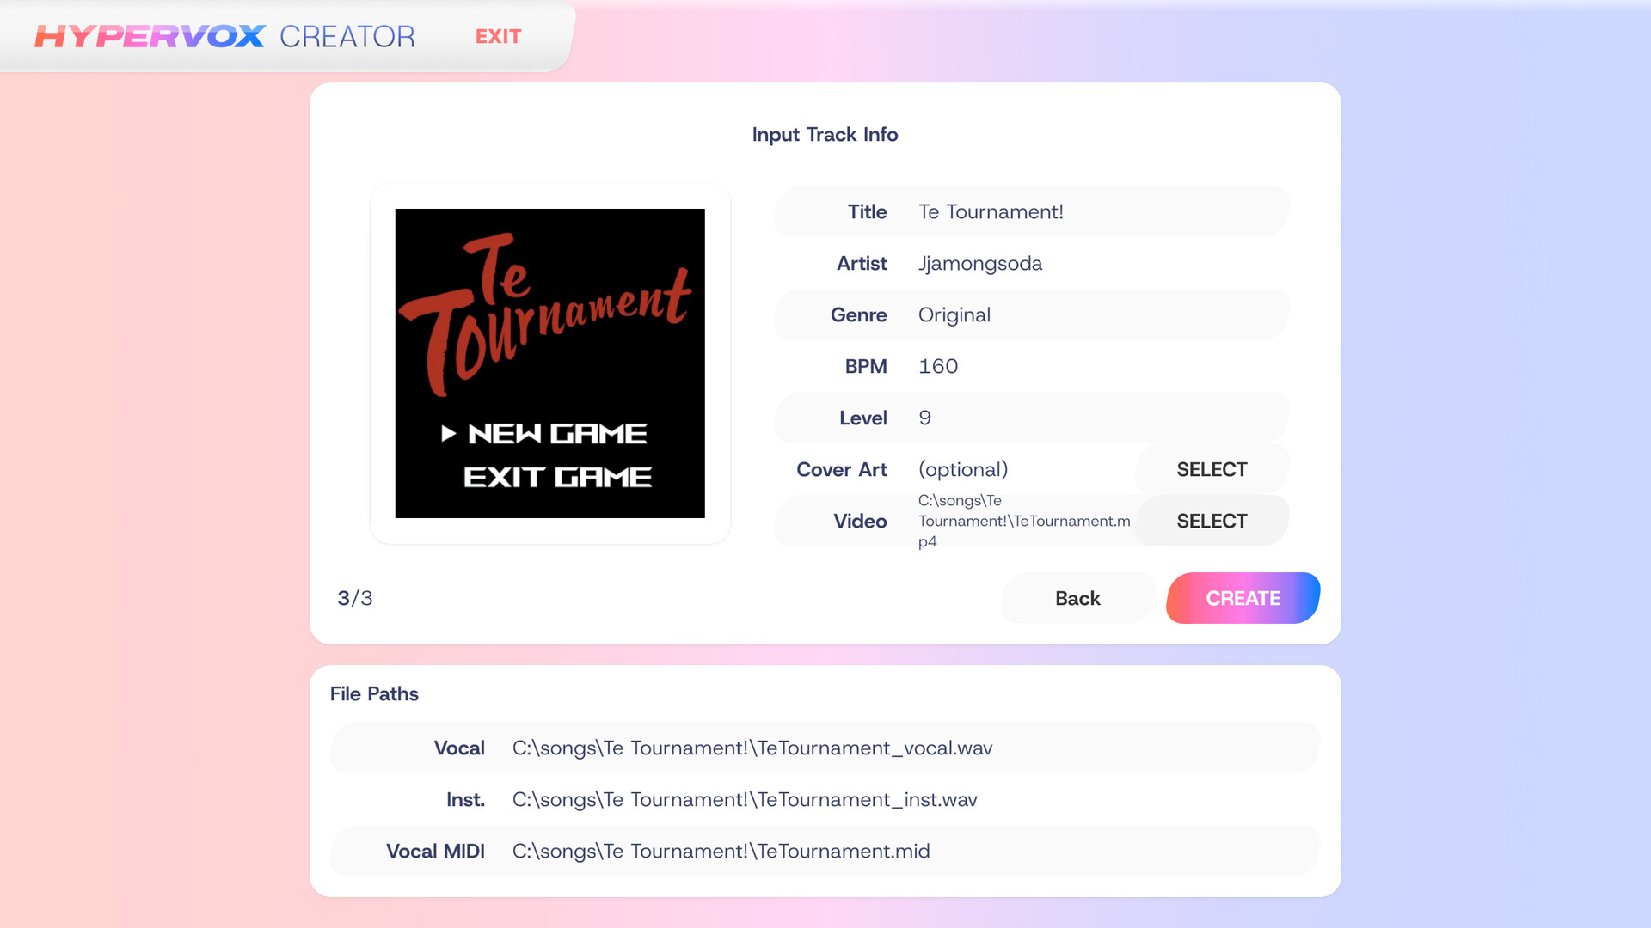Click the HYPERVOX CREATOR logo
1651x928 pixels.
224,36
